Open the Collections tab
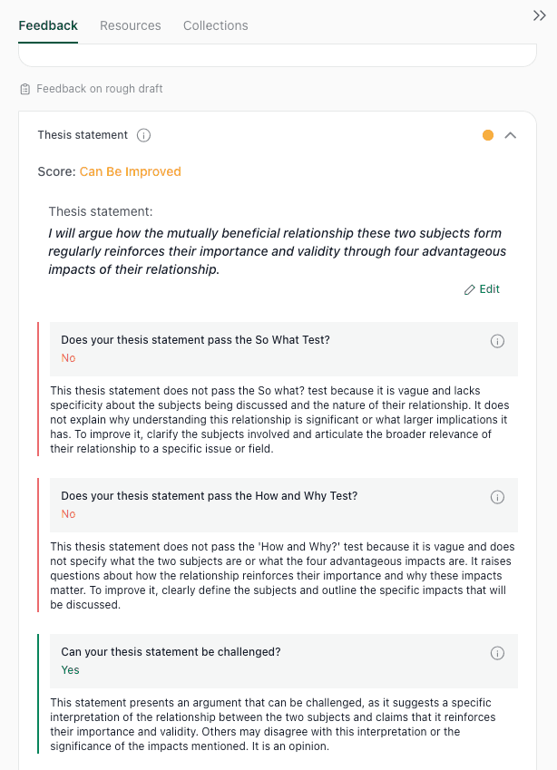 coord(215,25)
